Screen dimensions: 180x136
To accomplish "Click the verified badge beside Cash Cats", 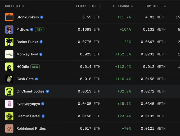I will (x=37, y=79).
